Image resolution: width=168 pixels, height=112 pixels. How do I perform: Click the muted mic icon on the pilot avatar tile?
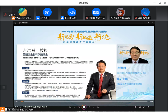pos(112,18)
